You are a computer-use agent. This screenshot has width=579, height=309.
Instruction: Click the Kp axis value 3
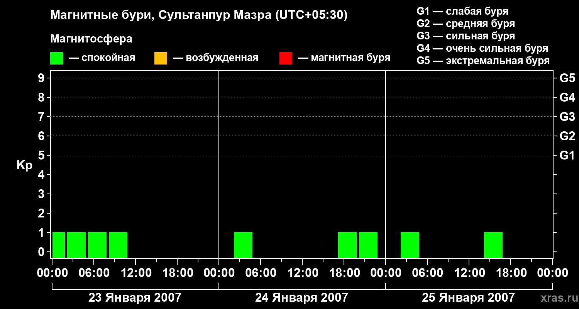(x=42, y=194)
